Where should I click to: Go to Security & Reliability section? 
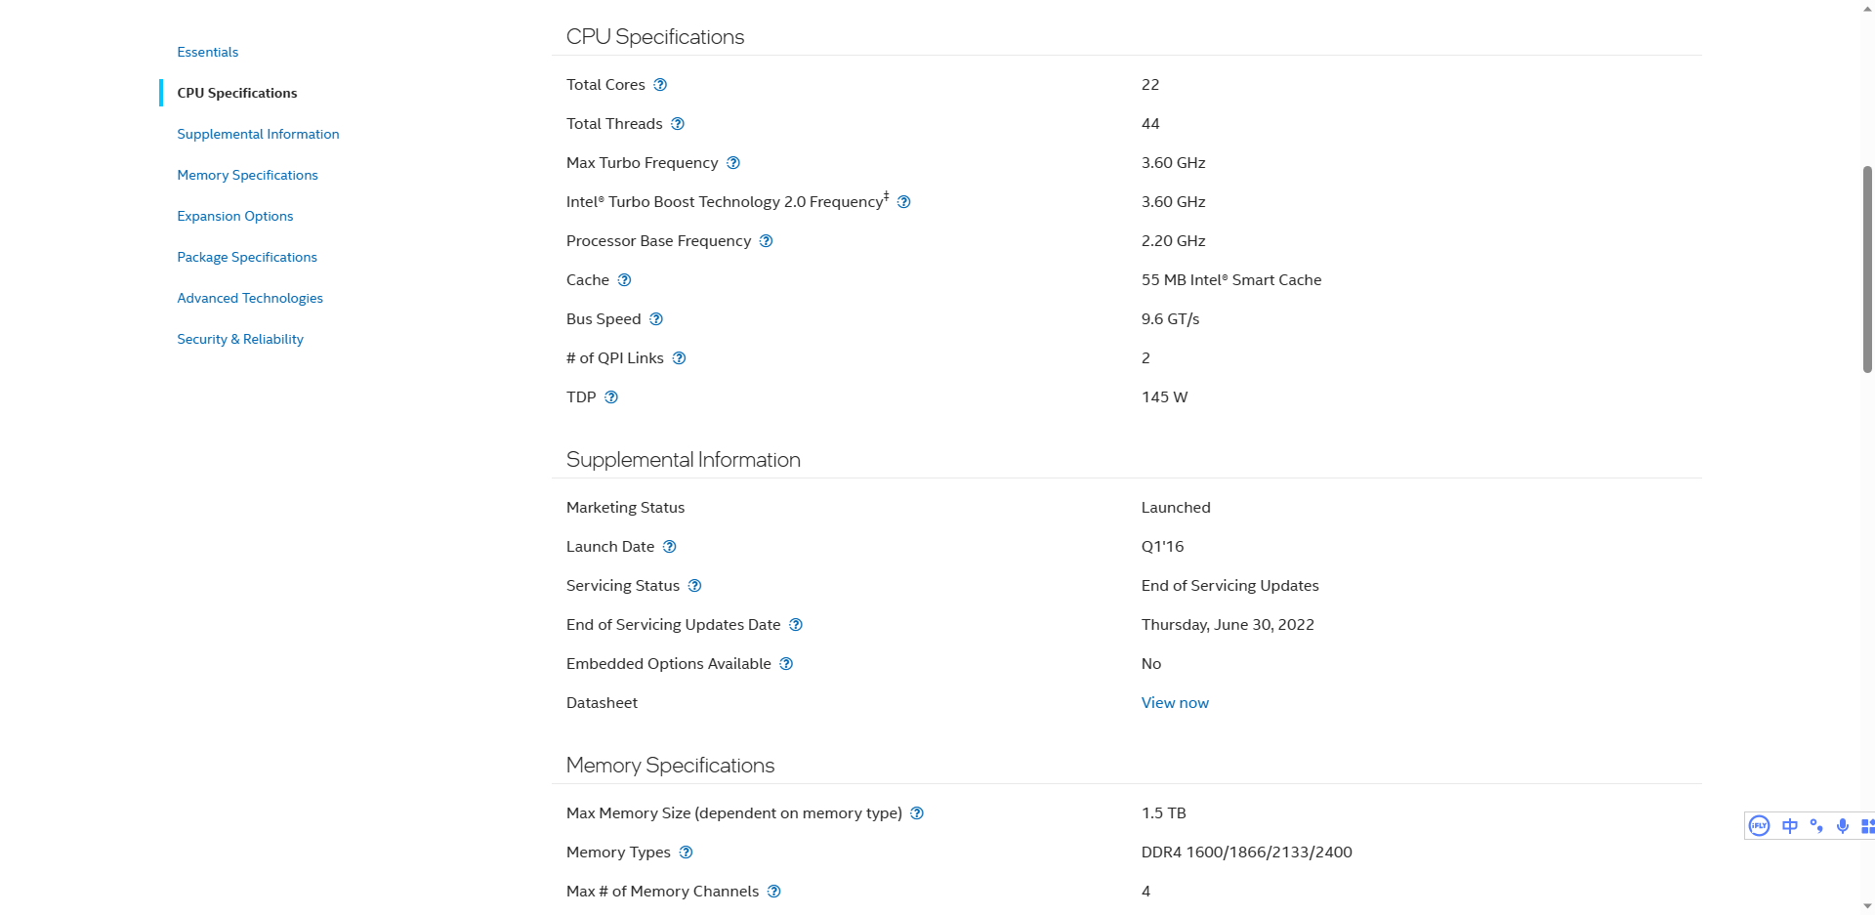[x=240, y=339]
